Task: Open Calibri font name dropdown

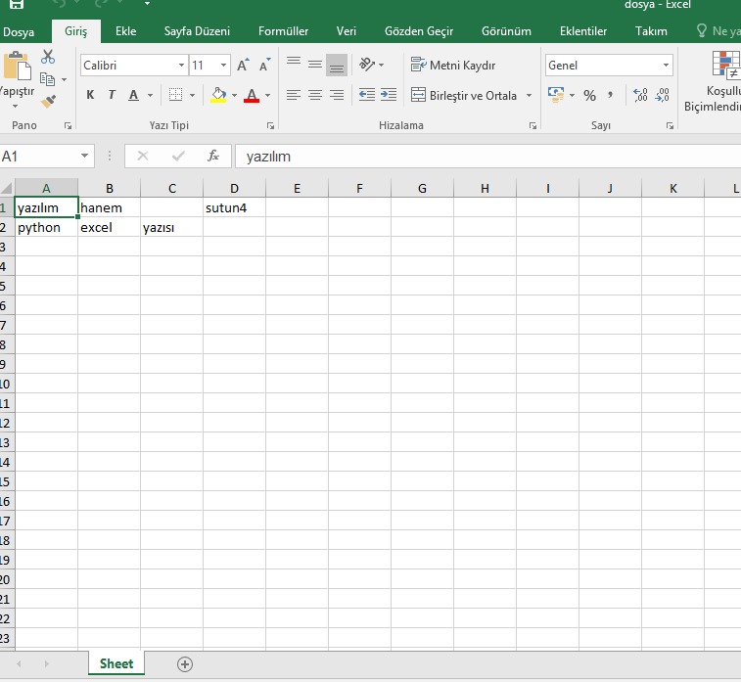Action: (181, 66)
